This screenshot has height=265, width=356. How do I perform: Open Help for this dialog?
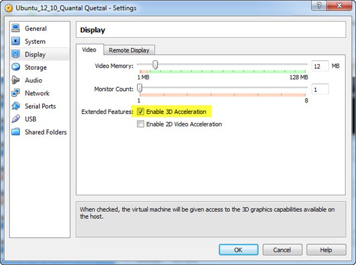click(x=326, y=250)
